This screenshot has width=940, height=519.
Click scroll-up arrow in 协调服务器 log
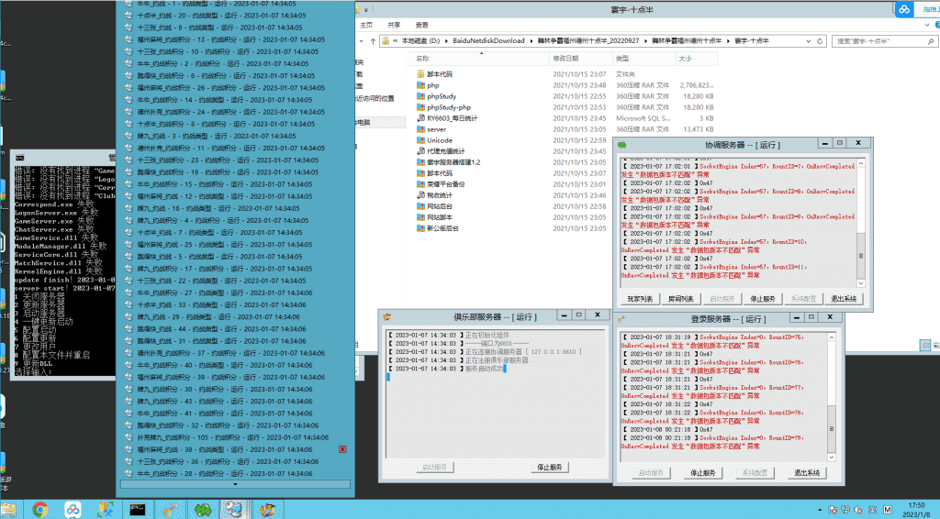tap(861, 163)
